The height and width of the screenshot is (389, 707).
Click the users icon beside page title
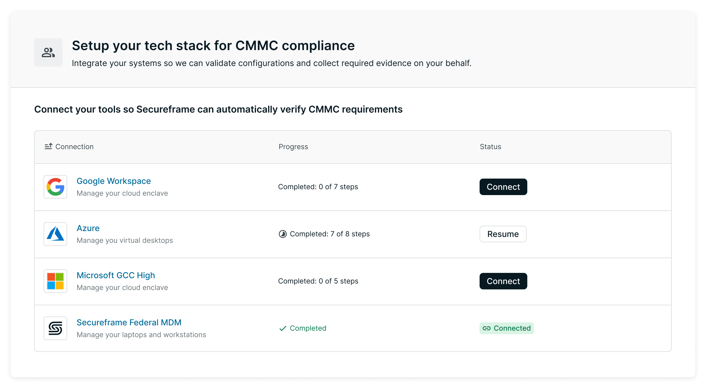48,52
